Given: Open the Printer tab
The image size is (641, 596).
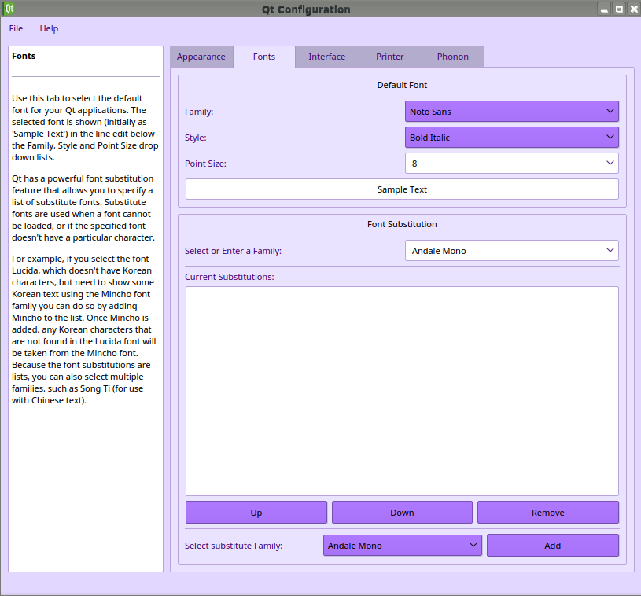Looking at the screenshot, I should (390, 57).
